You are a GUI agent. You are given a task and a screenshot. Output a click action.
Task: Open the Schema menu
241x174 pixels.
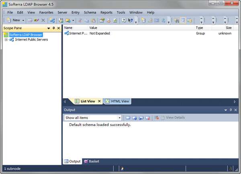click(90, 12)
